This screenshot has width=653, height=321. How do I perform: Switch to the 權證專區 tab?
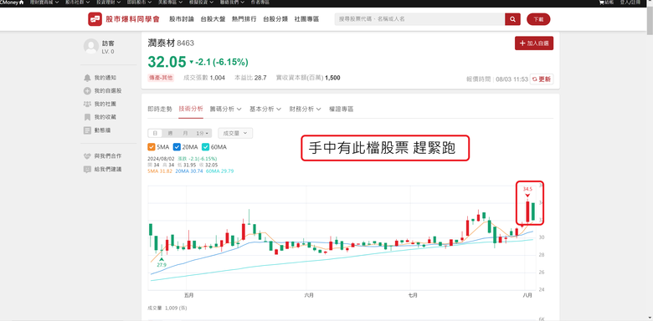tap(341, 109)
